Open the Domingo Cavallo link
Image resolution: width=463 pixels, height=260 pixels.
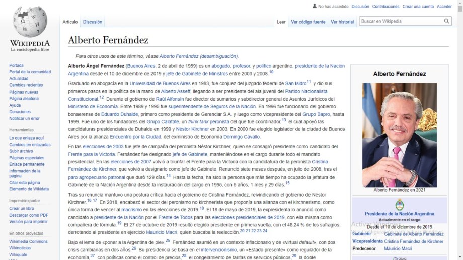pos(242,137)
